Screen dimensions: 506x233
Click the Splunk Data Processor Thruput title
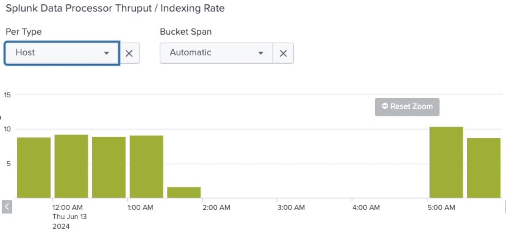[x=115, y=8]
